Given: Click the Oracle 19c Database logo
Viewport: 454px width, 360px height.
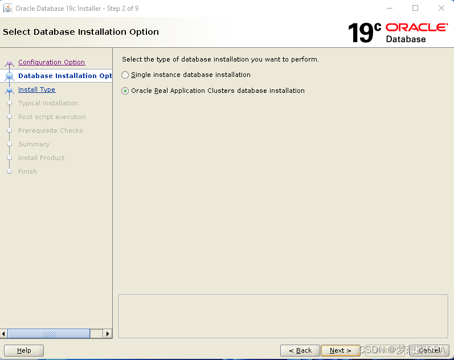Looking at the screenshot, I should tap(398, 32).
